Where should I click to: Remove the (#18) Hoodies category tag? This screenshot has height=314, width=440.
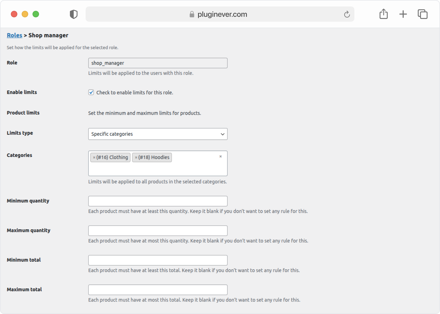pyautogui.click(x=136, y=158)
